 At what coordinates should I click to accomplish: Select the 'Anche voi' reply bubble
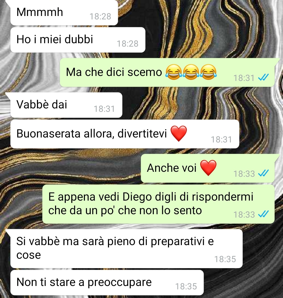(x=208, y=168)
